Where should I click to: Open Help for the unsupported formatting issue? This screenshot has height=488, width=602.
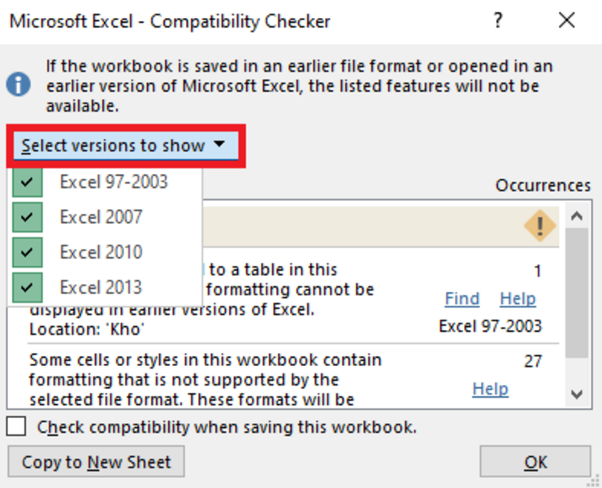tap(490, 389)
